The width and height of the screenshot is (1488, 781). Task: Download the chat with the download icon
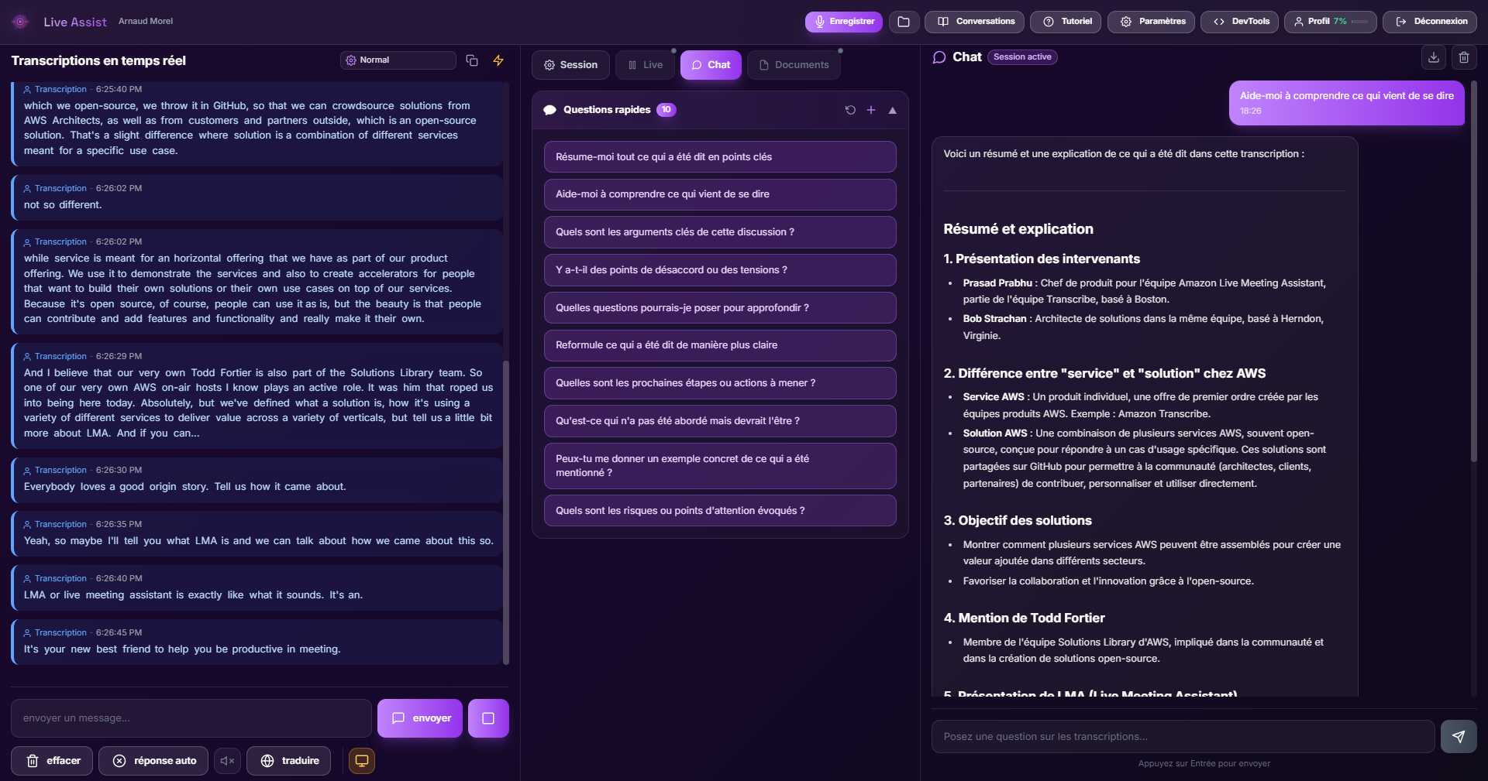coord(1434,57)
